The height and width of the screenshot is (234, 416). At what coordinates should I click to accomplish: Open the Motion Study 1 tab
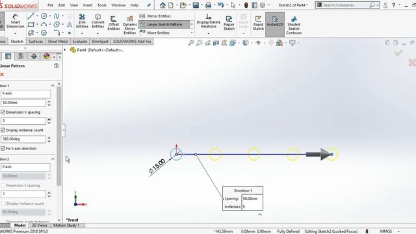[66, 226]
